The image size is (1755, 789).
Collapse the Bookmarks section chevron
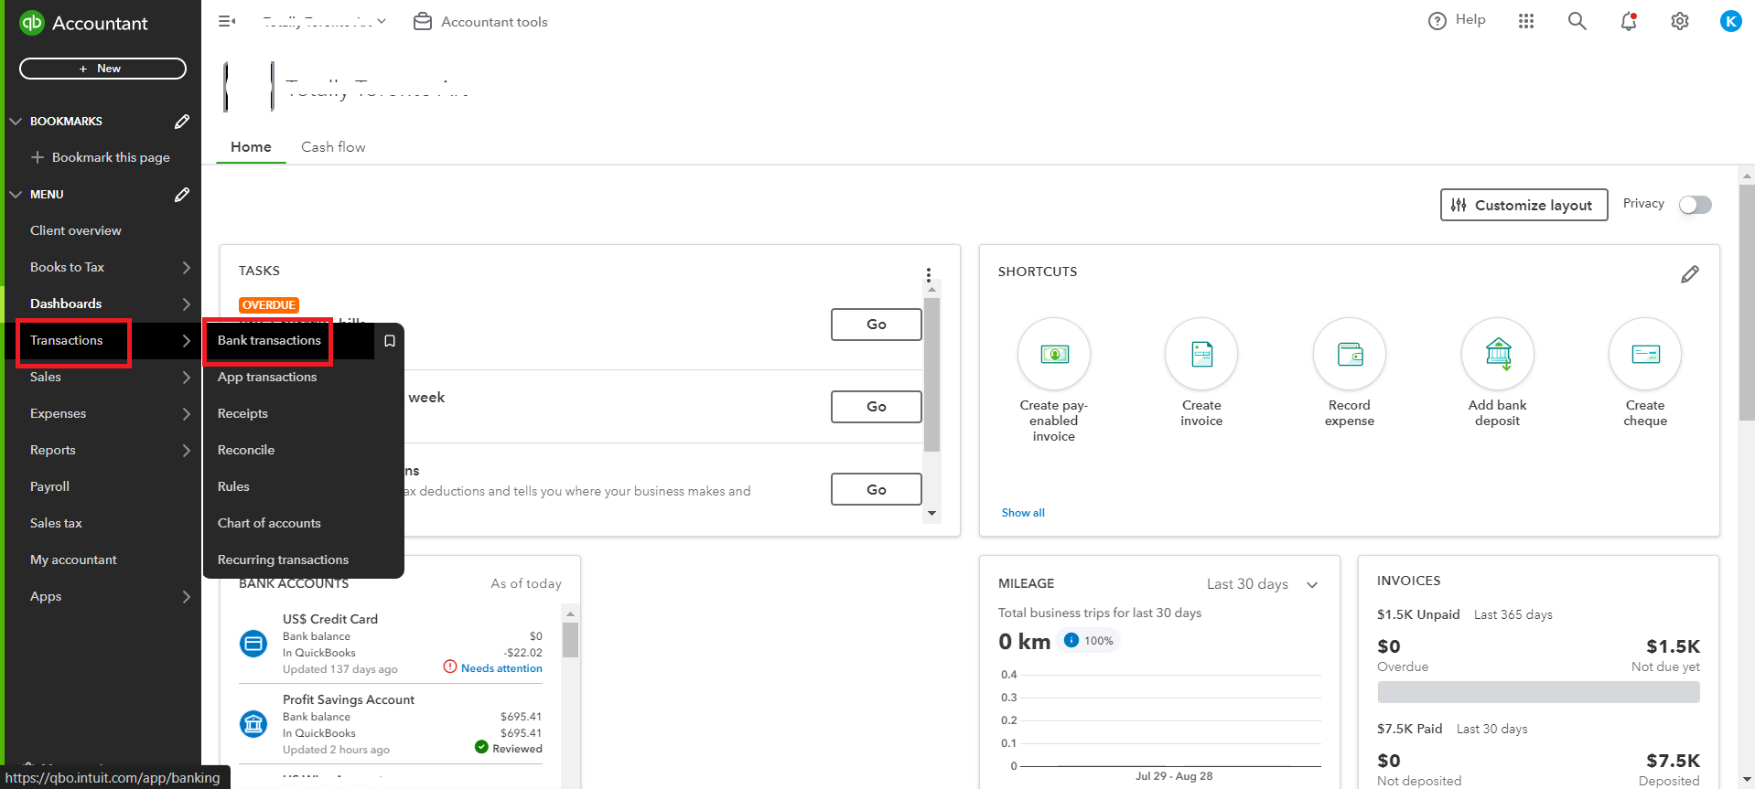[16, 122]
